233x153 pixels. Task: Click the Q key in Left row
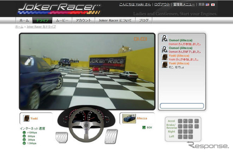[x=190, y=137]
